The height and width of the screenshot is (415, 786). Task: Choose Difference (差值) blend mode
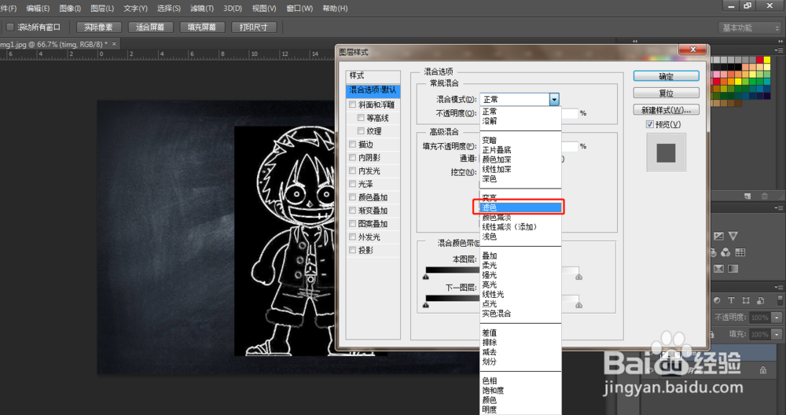pyautogui.click(x=520, y=332)
